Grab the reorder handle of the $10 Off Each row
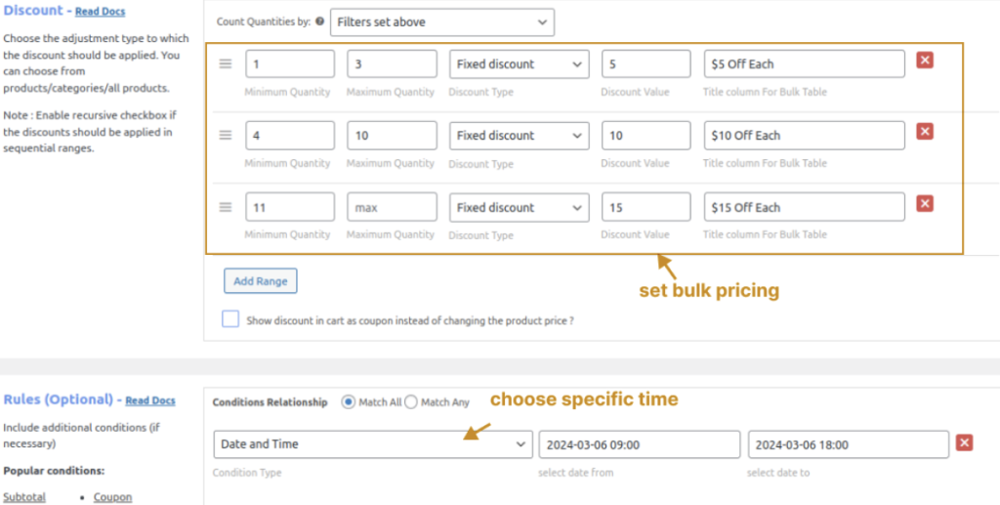The width and height of the screenshot is (1000, 505). point(226,135)
